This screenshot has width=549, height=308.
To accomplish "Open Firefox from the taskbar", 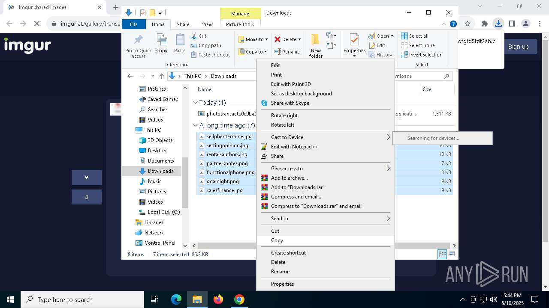I will click(x=218, y=299).
